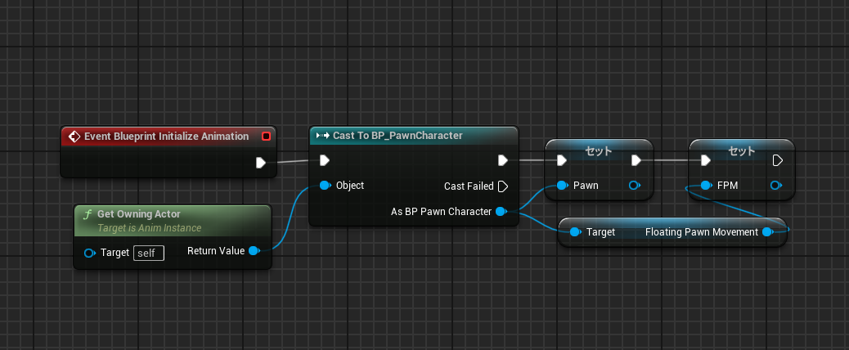The width and height of the screenshot is (849, 350).
Task: Click the red delegate pin on Event Blueprint Initialize Animation
Action: pos(266,137)
